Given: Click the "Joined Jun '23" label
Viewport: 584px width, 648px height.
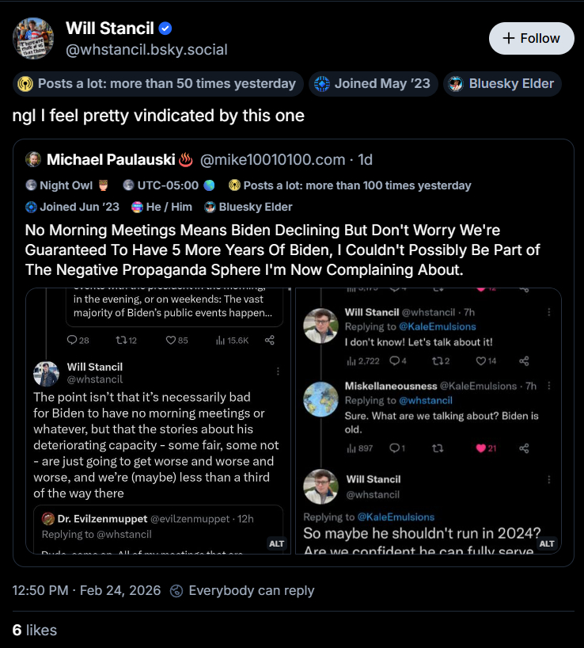Looking at the screenshot, I should [x=71, y=207].
